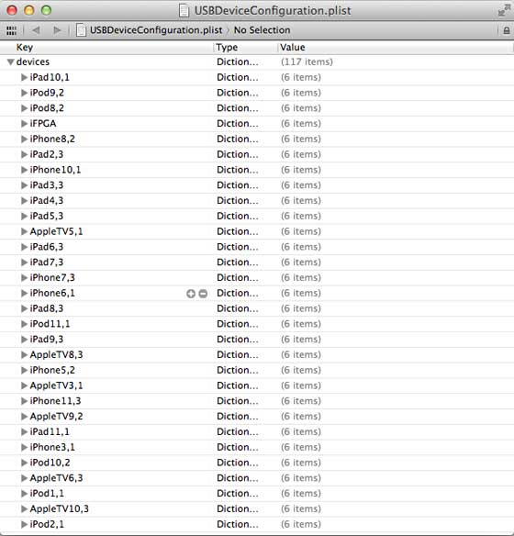
Task: Expand the iPod11,1 entry
Action: (24, 324)
